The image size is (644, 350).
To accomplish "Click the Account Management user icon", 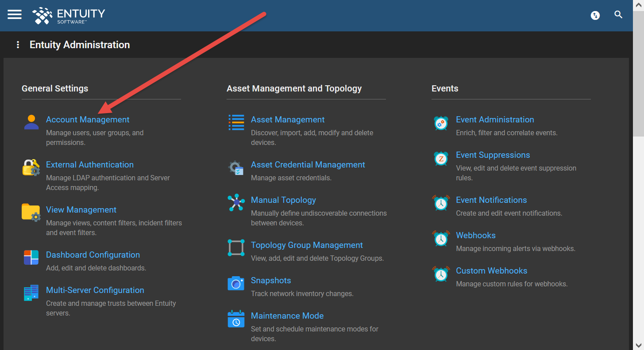I will click(31, 122).
